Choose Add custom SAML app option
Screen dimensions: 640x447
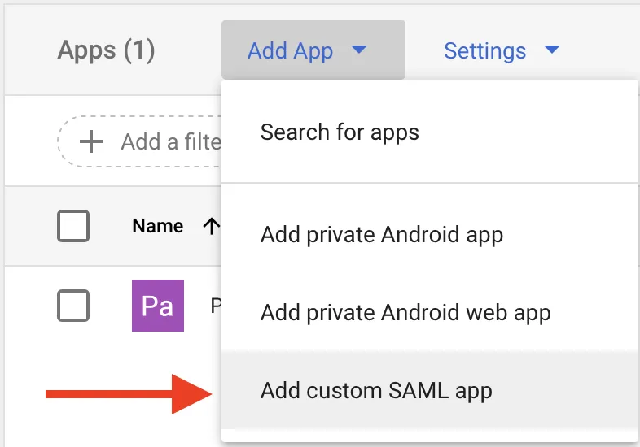click(x=376, y=390)
